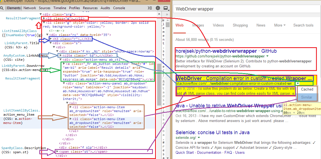Switch to the Network tab
The width and height of the screenshot is (321, 159).
(30, 8)
